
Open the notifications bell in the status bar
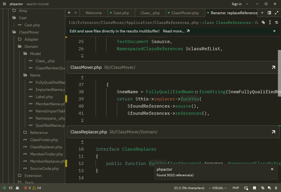[x=276, y=188]
